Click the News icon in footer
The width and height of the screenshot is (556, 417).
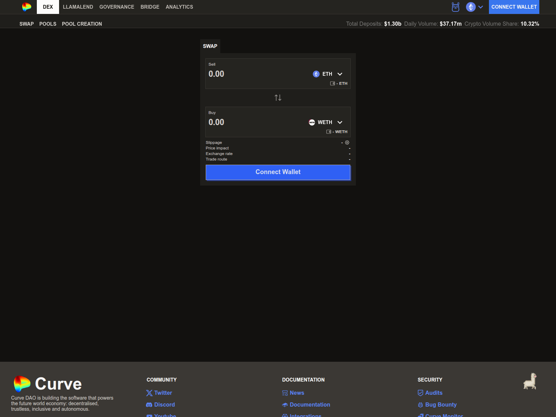tap(285, 393)
